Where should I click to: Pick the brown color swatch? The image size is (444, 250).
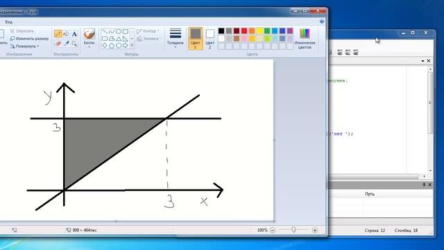[237, 38]
